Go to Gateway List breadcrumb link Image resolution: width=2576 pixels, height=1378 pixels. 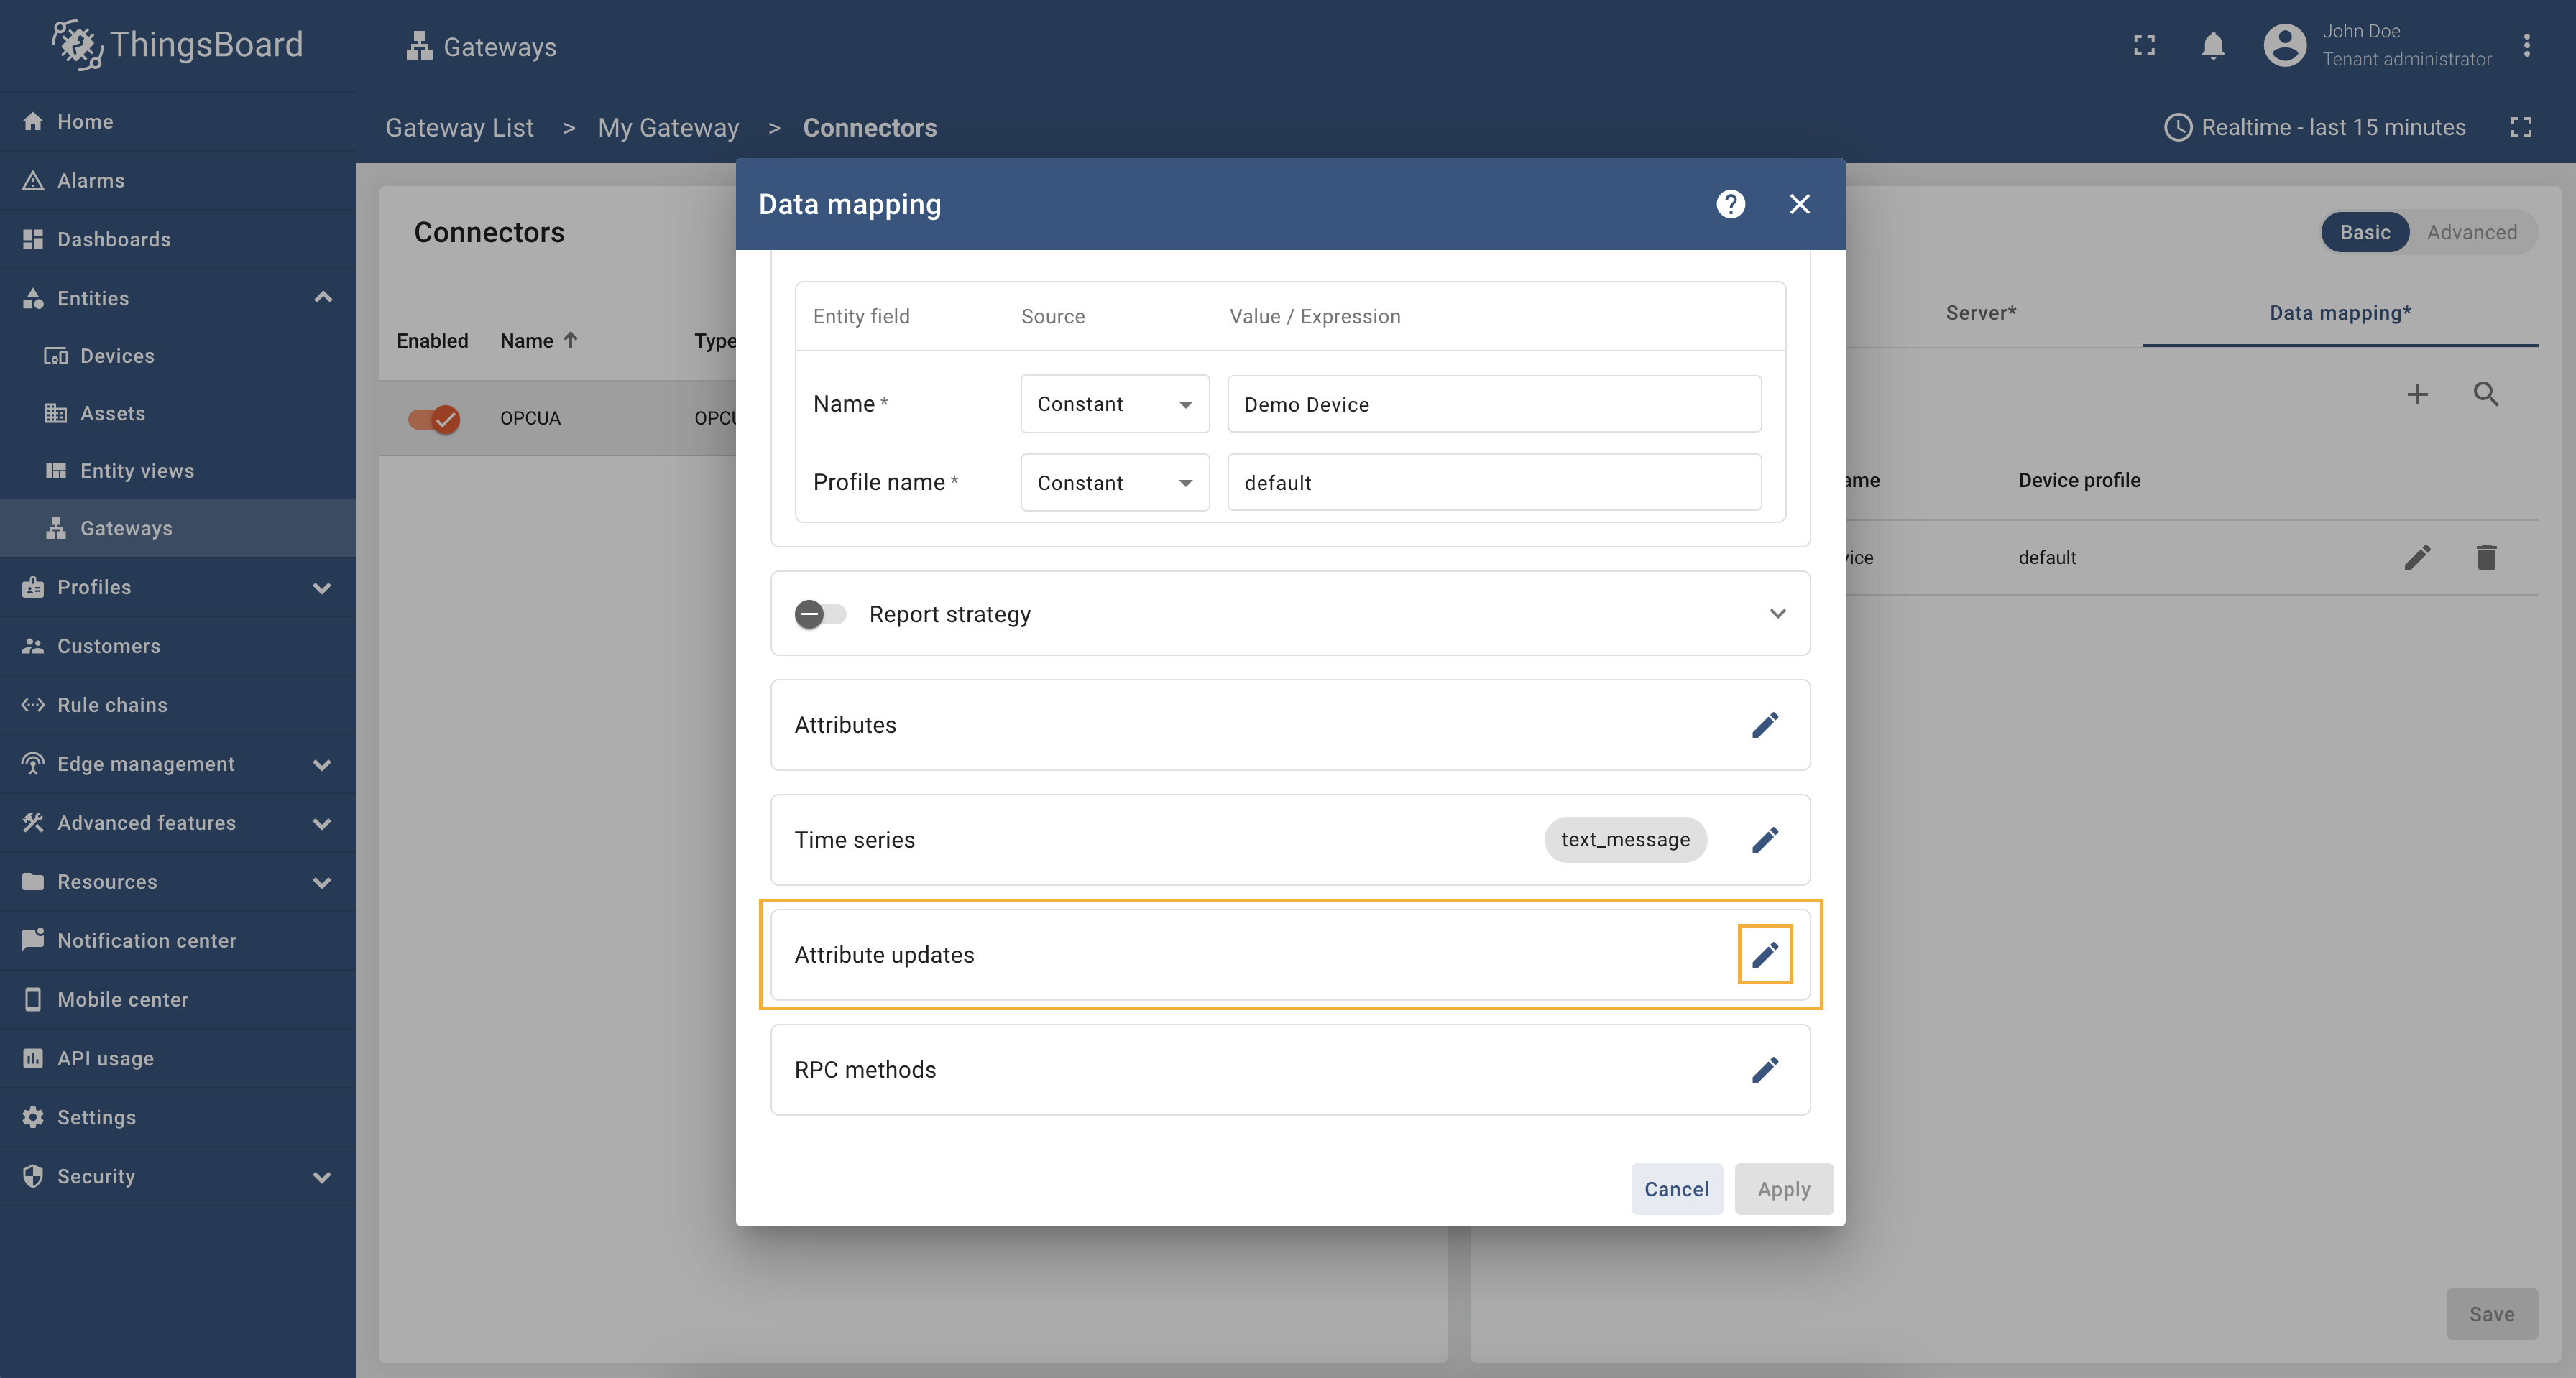click(x=459, y=128)
